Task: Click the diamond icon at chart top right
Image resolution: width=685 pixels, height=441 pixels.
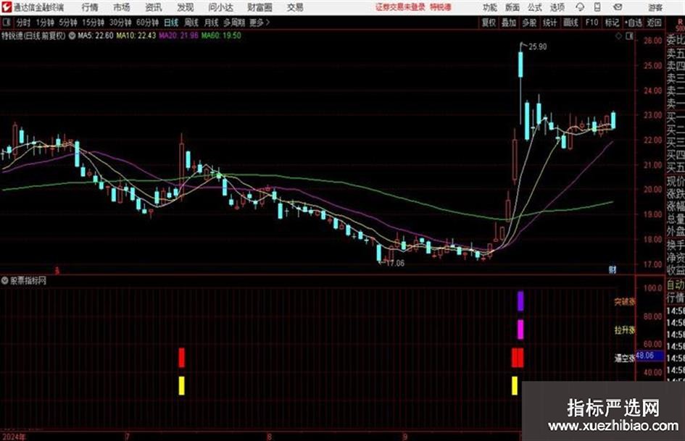Action: click(618, 36)
